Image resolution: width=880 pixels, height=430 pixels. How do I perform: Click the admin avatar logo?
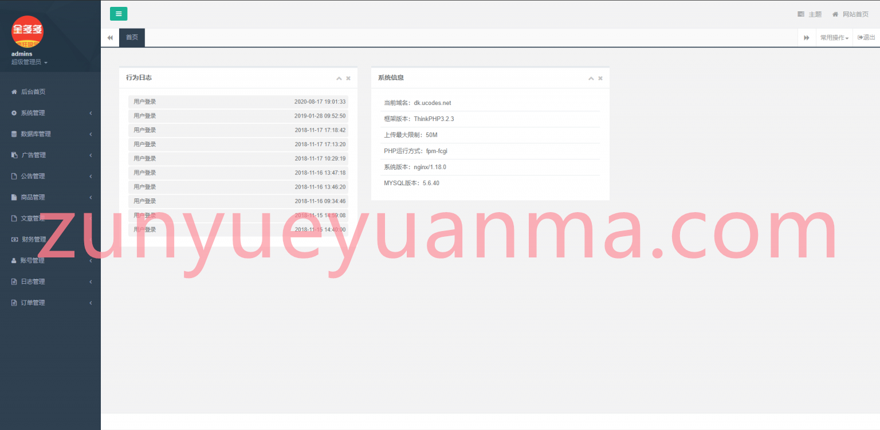pos(27,32)
